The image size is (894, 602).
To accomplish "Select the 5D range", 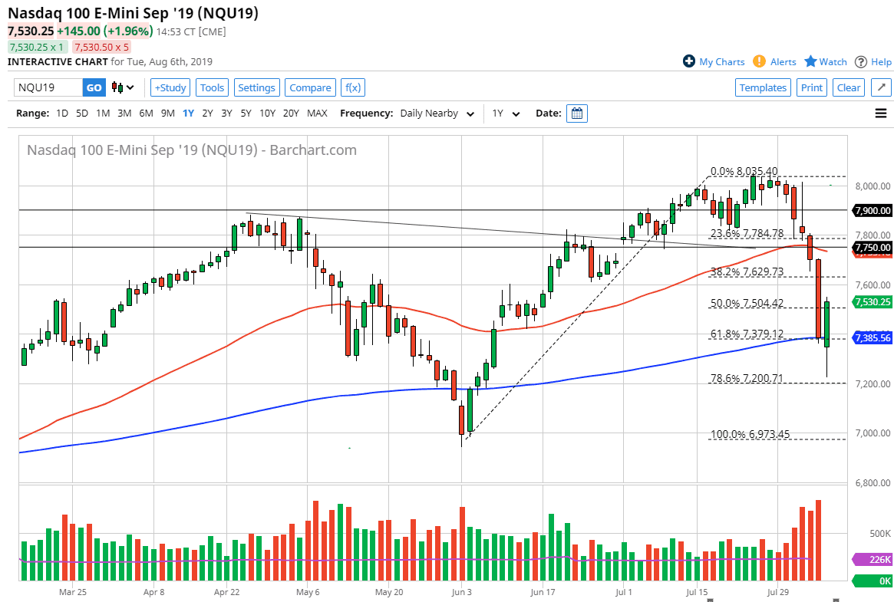I will pyautogui.click(x=81, y=113).
